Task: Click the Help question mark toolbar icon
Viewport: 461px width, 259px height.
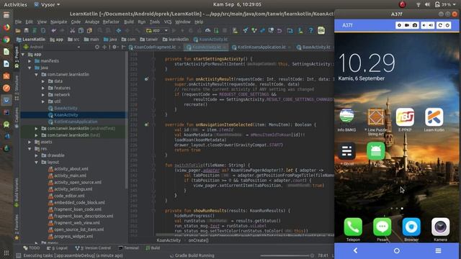Action: [310, 30]
